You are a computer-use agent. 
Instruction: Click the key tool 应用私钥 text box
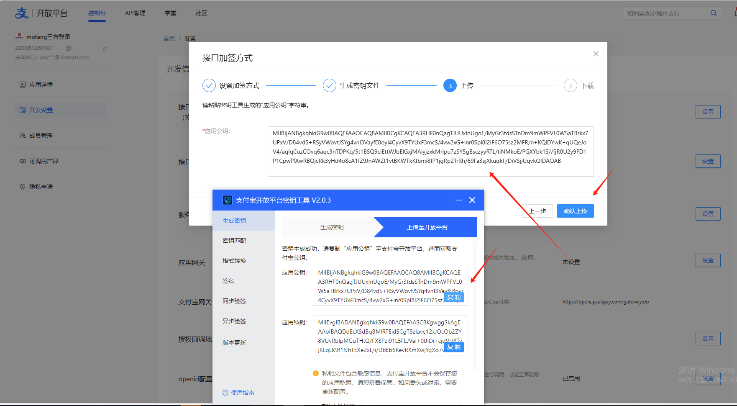[x=390, y=336]
